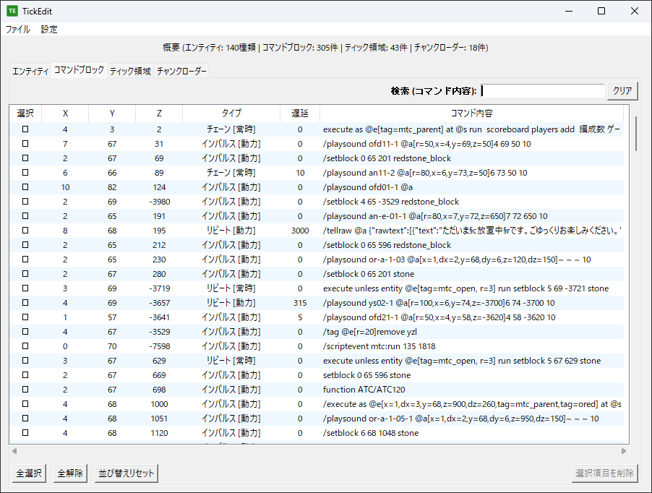Close the TickEdit window

click(x=635, y=12)
